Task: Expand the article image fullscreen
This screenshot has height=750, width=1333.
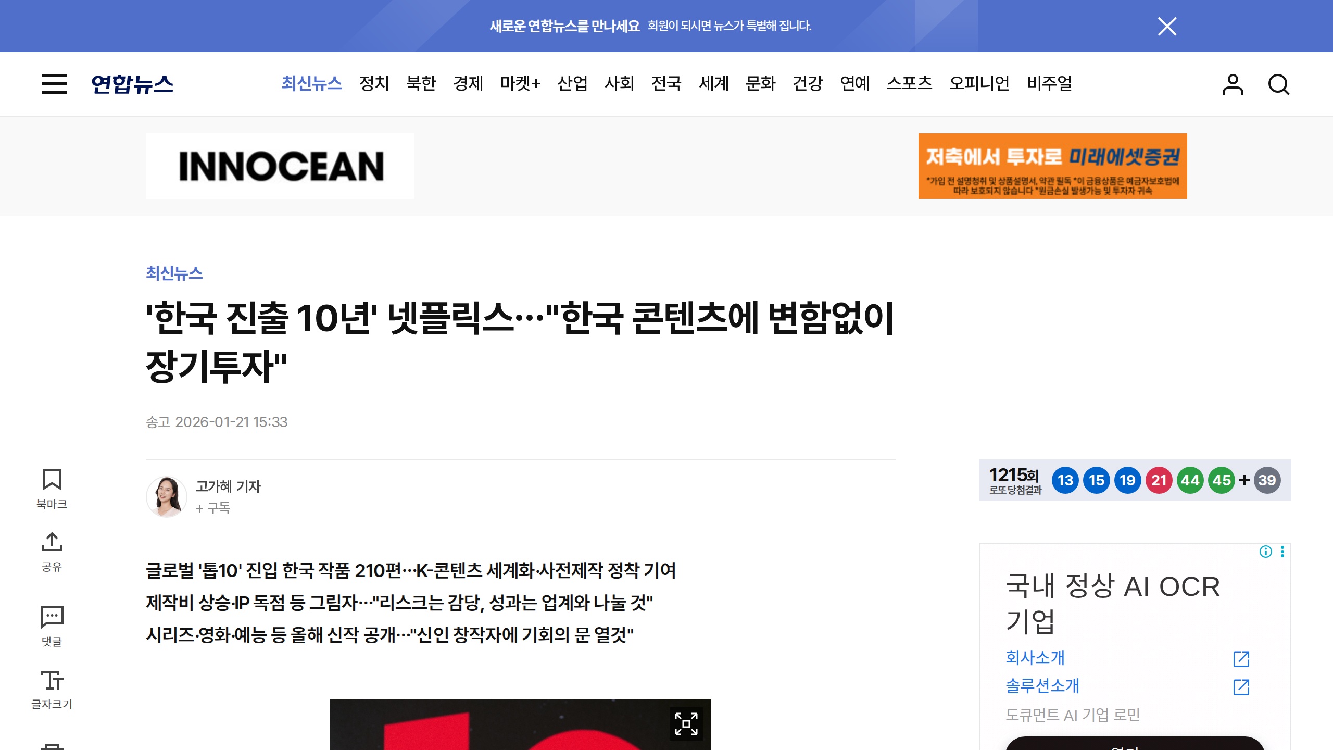Action: tap(686, 723)
